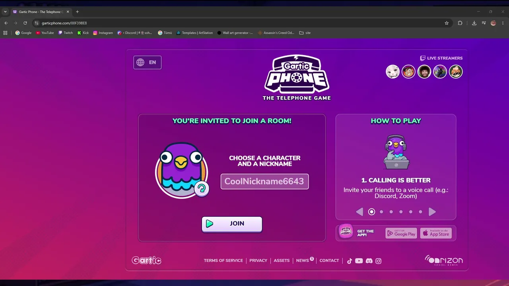
Task: Open the third live streamer avatar
Action: [424, 71]
